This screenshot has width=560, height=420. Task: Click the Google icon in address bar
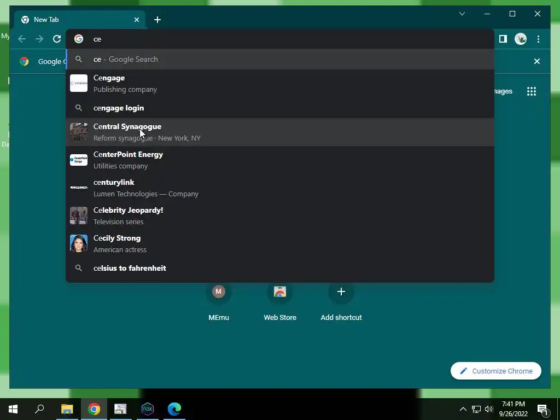pyautogui.click(x=79, y=39)
